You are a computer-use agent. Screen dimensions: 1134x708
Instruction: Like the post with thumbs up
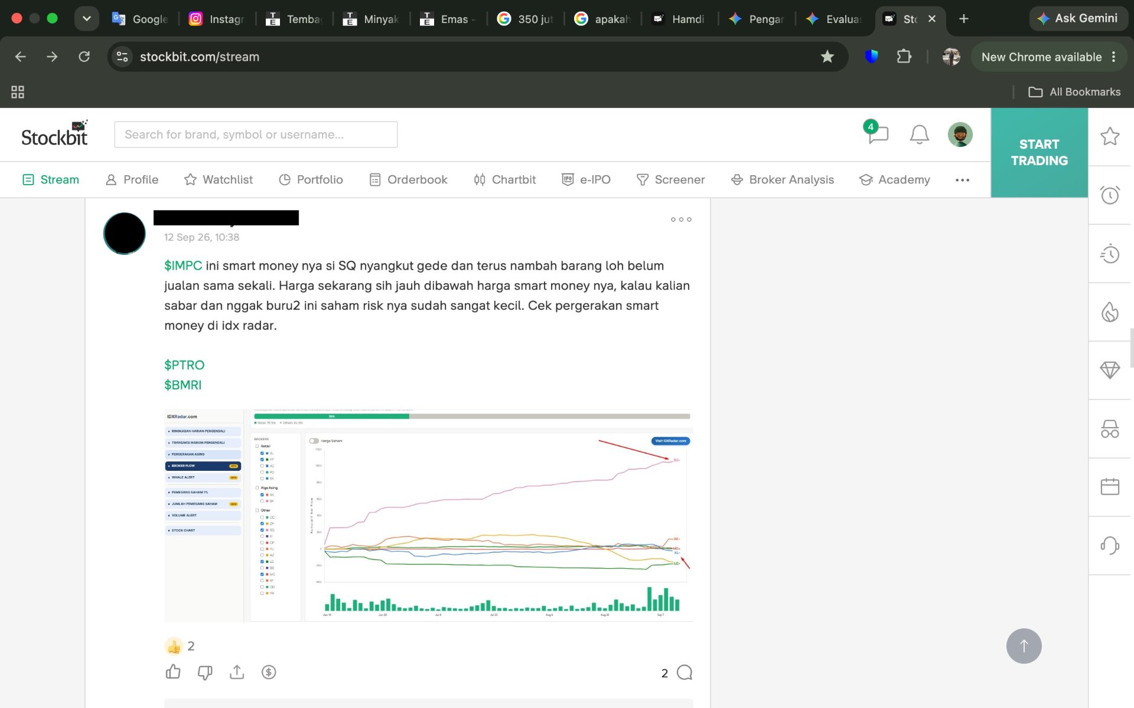point(173,672)
